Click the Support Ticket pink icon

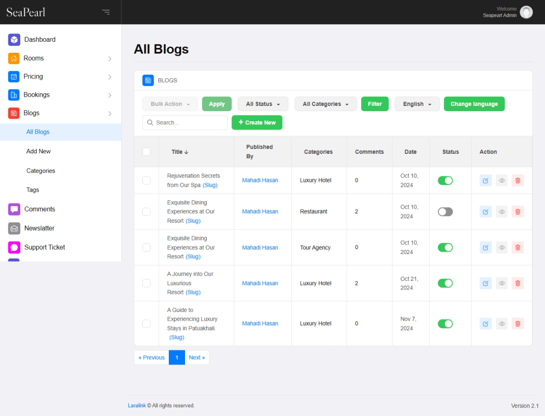(x=15, y=247)
